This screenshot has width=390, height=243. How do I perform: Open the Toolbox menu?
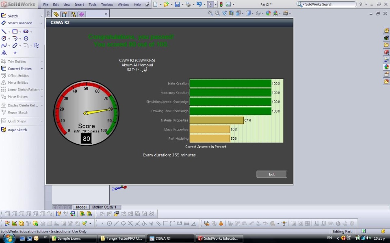(107, 4)
